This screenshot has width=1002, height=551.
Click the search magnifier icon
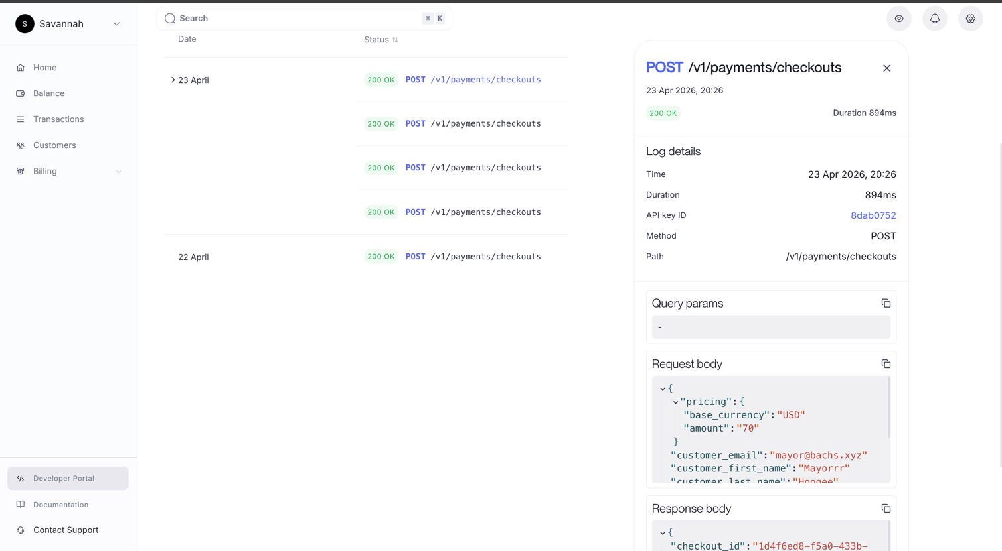click(170, 19)
